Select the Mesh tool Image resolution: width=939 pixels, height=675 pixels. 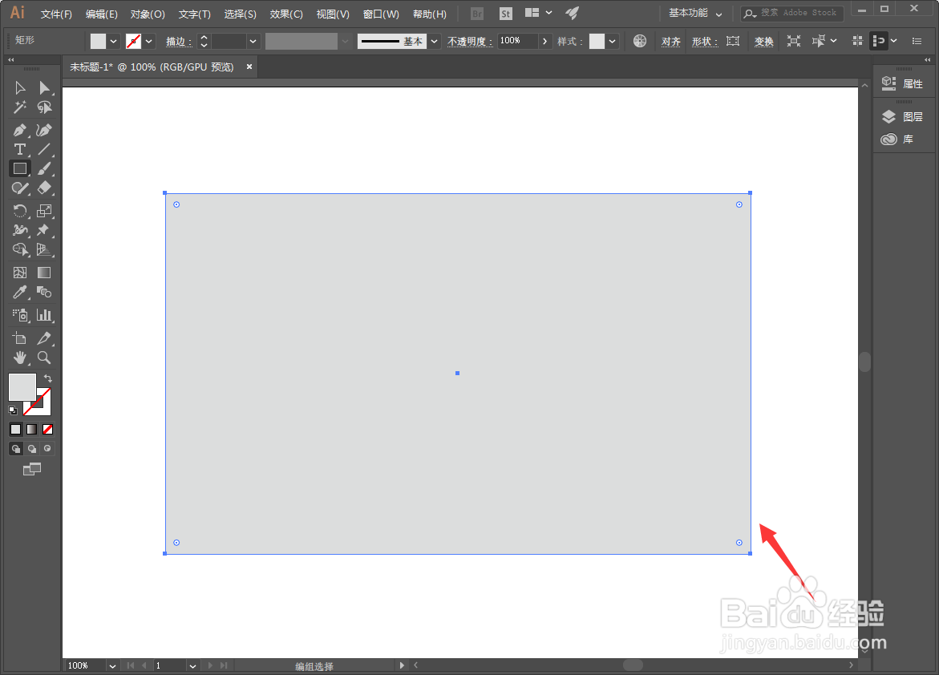tap(20, 273)
